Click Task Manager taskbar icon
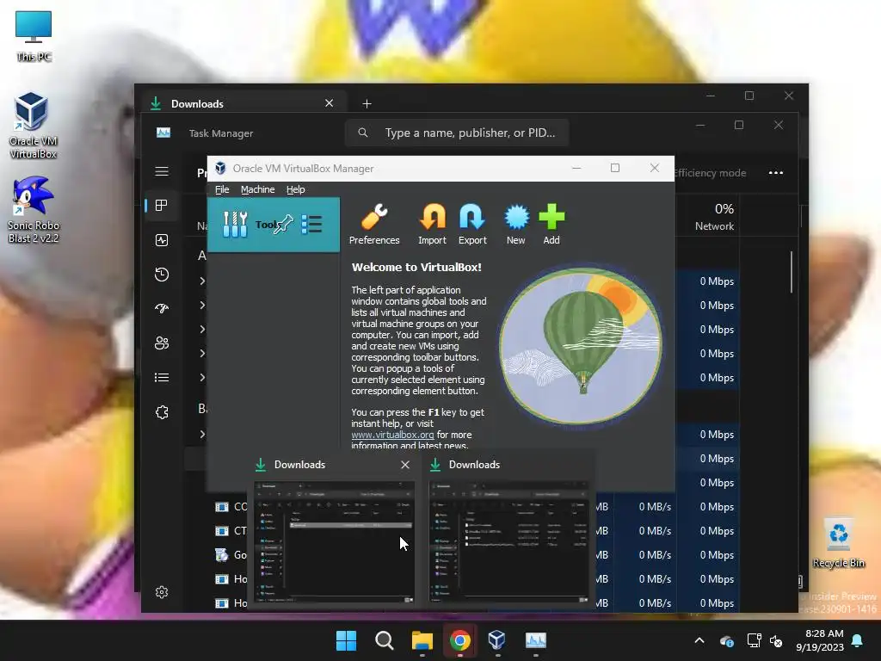The width and height of the screenshot is (881, 661). tap(535, 640)
